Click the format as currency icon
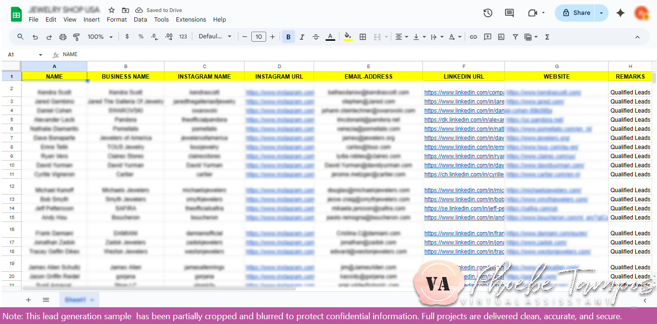This screenshot has width=657, height=324. (127, 36)
